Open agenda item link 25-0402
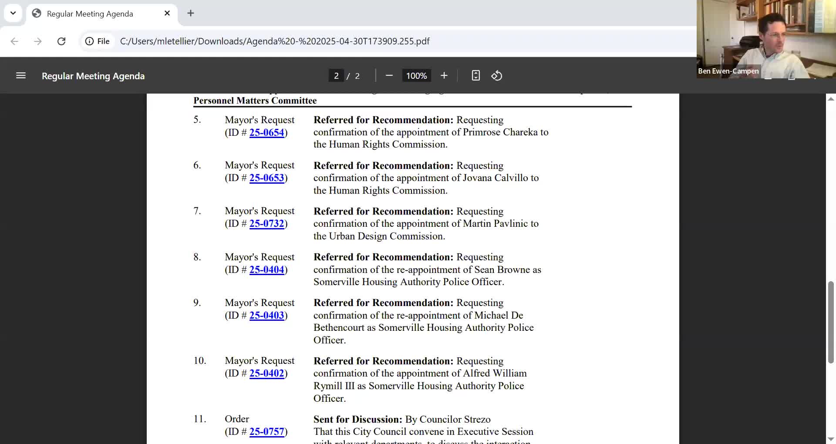836x444 pixels. pyautogui.click(x=266, y=373)
